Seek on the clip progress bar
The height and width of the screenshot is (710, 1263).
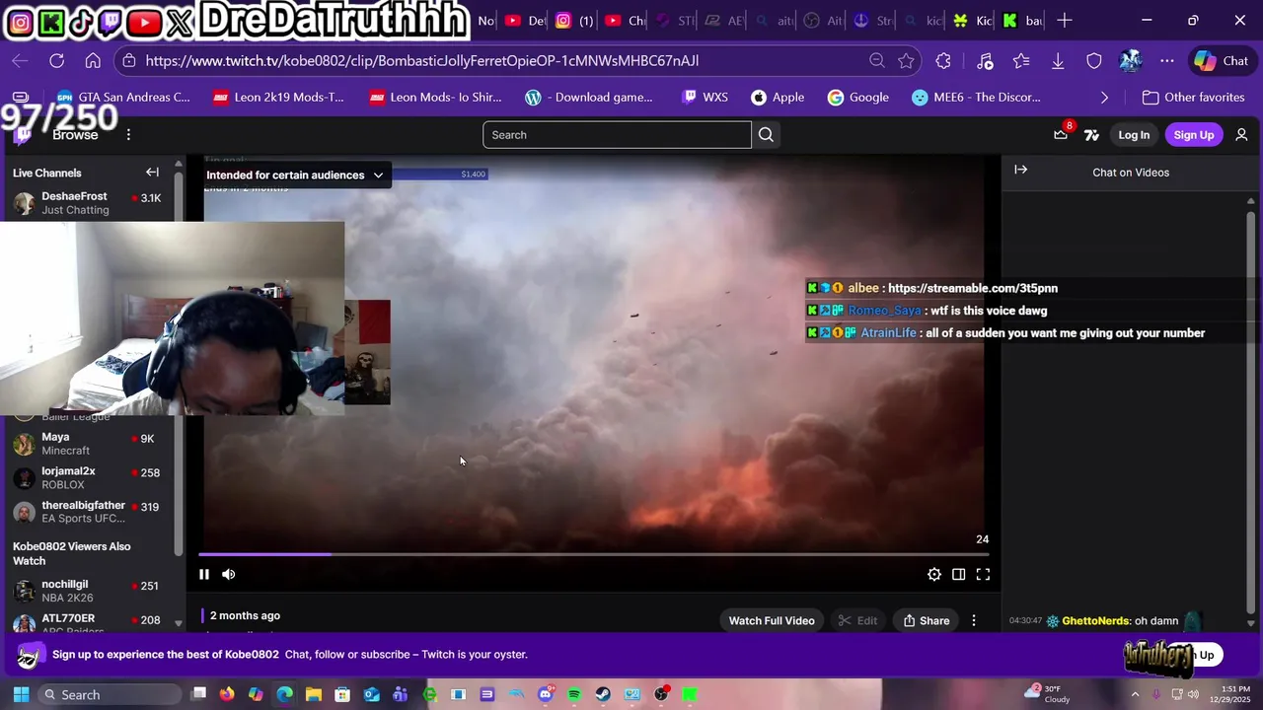click(592, 554)
